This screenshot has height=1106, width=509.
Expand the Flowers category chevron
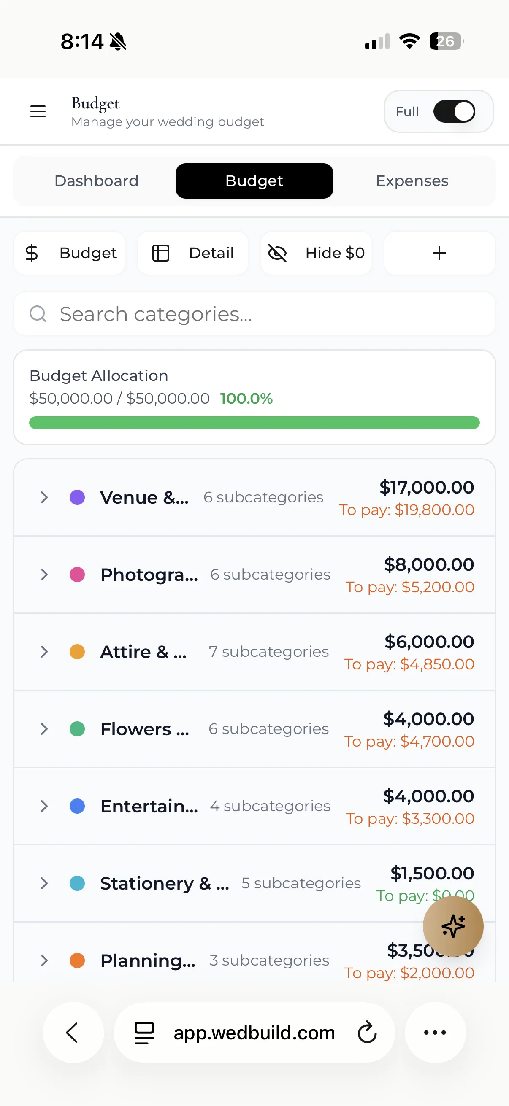coord(44,729)
